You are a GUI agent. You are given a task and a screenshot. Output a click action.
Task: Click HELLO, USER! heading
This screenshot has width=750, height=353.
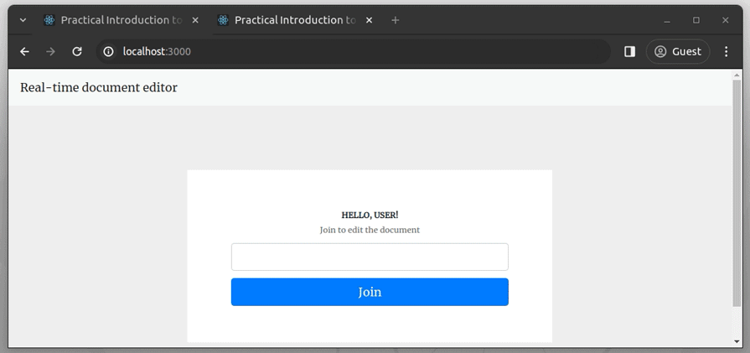pyautogui.click(x=370, y=215)
